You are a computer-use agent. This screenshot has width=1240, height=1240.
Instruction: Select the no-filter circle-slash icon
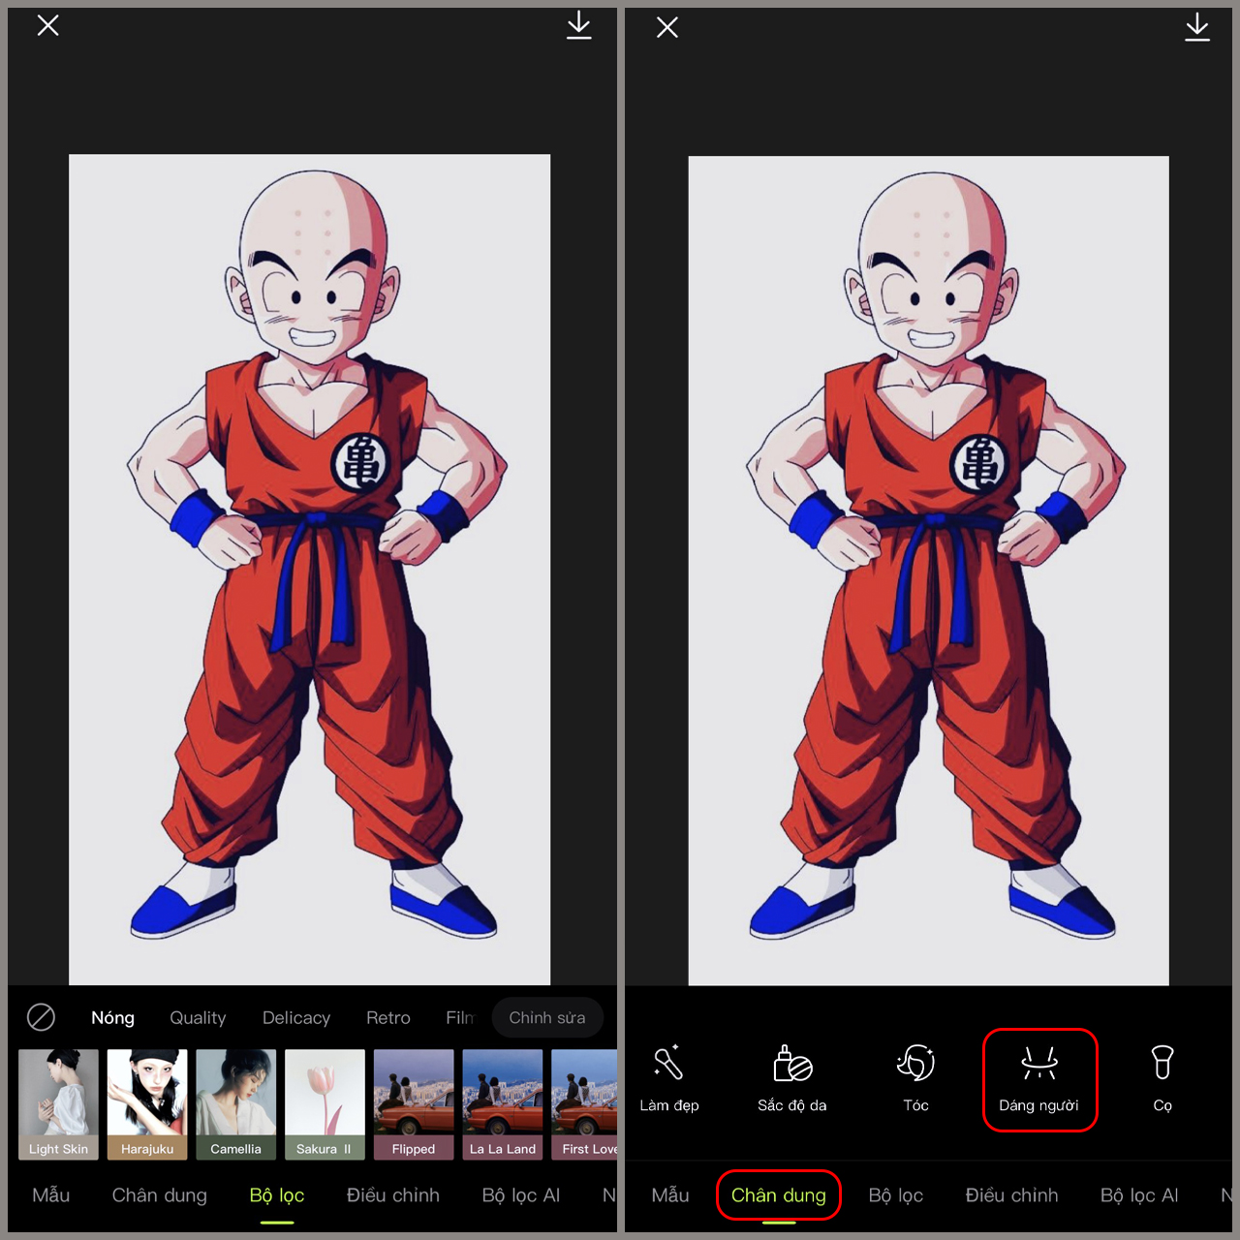point(41,1017)
